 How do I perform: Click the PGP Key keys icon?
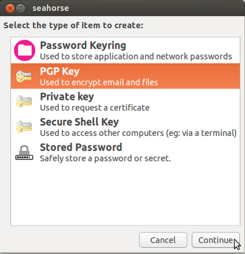coord(24,76)
